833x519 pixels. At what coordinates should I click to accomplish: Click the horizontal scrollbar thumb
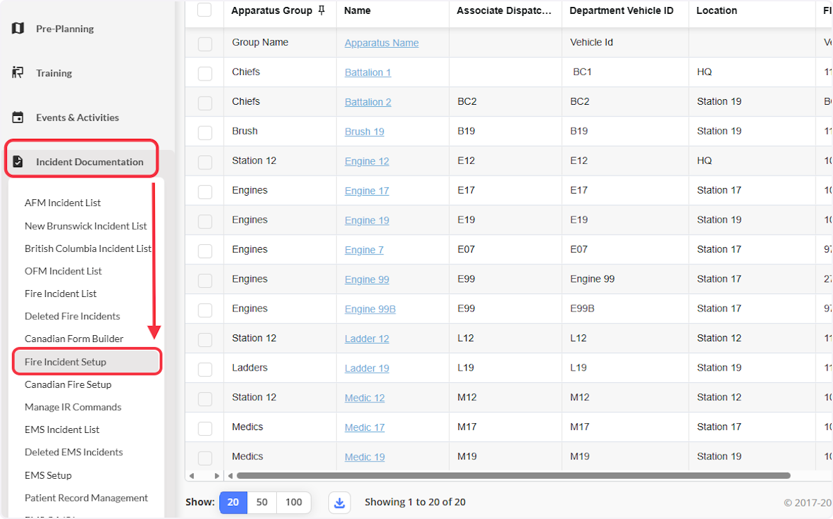(x=513, y=476)
